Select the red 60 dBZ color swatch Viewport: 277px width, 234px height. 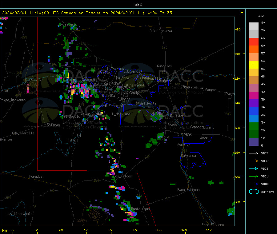pos(254,42)
